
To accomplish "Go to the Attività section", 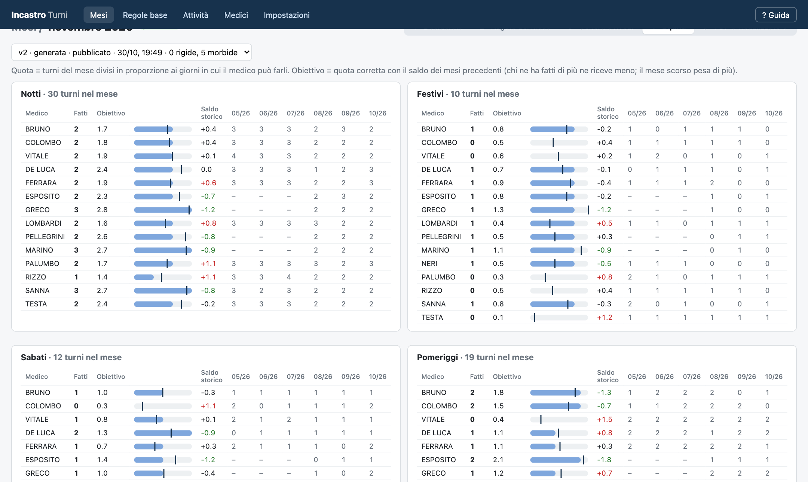I will tap(195, 15).
